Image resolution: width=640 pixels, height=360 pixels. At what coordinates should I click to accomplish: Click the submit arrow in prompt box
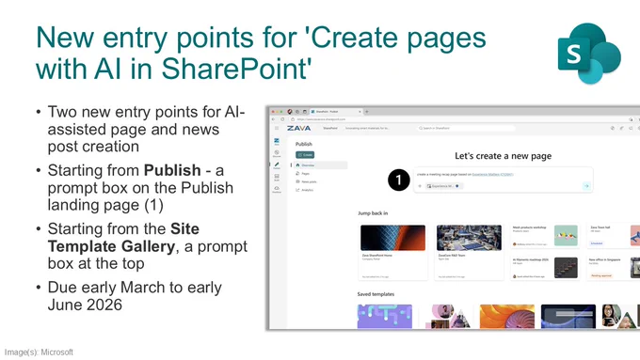click(x=586, y=186)
